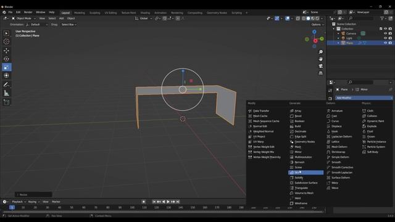This screenshot has width=395, height=222.
Task: Open the Select Box drag dropdown
Action: point(69,25)
